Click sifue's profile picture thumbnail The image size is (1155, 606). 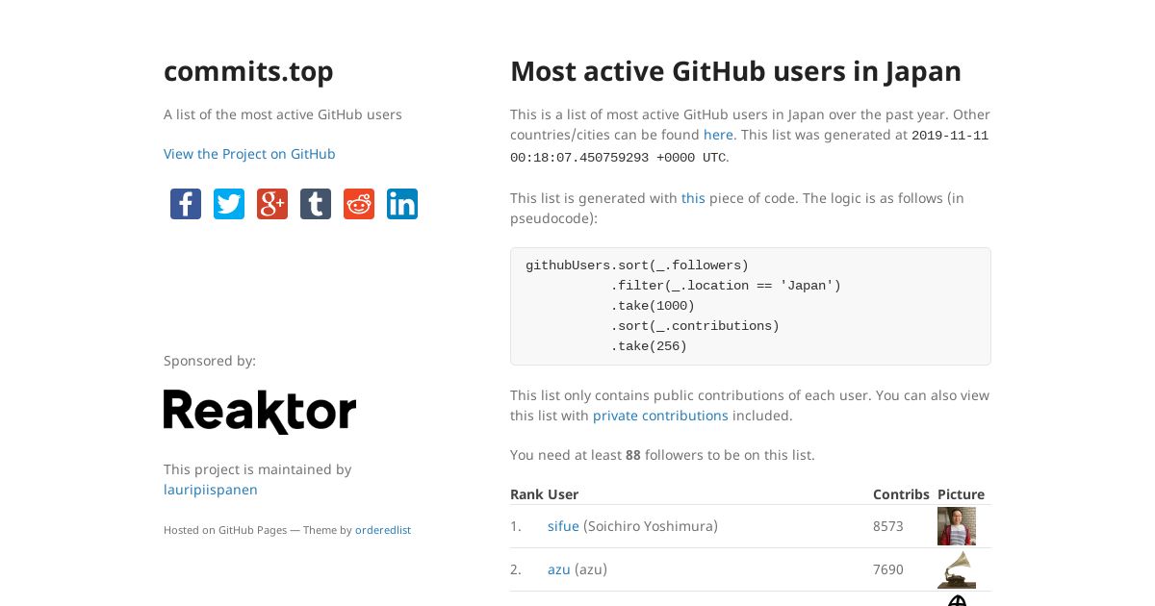point(957,526)
